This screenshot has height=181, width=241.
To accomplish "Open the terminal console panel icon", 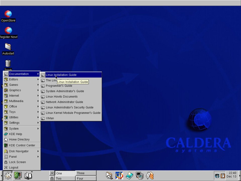I will coord(140,175).
